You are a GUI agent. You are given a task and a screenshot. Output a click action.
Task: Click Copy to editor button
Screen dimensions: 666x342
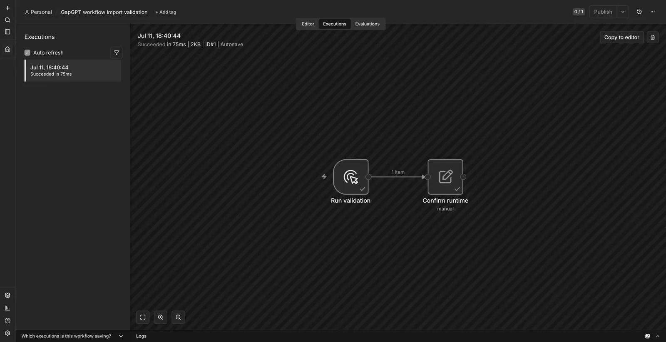tap(621, 37)
